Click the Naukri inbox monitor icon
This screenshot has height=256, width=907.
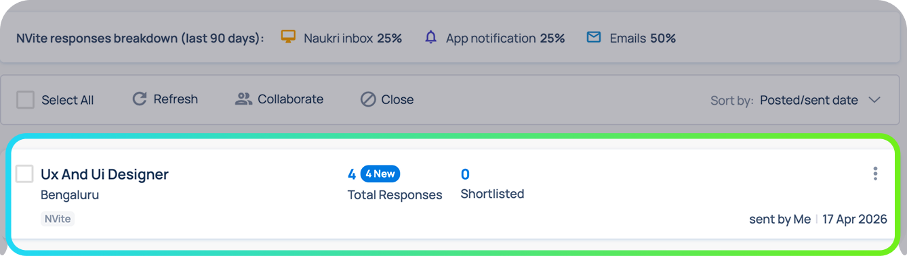[288, 37]
